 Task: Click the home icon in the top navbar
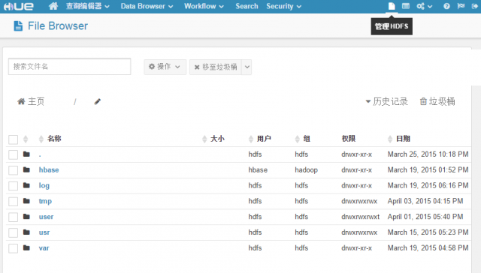pyautogui.click(x=53, y=6)
